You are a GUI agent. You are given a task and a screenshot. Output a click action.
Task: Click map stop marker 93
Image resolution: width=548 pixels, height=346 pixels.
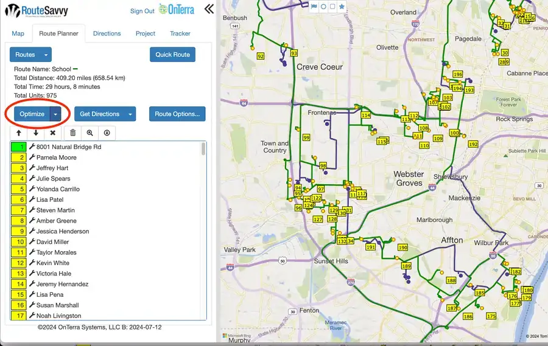coord(294,53)
